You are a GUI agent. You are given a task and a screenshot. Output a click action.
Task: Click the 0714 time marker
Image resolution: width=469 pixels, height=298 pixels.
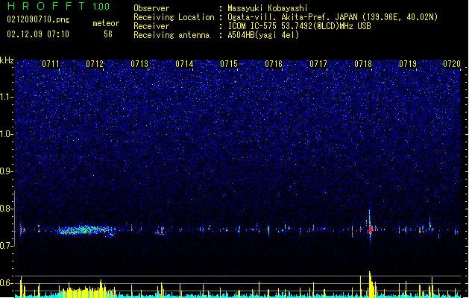(x=184, y=64)
